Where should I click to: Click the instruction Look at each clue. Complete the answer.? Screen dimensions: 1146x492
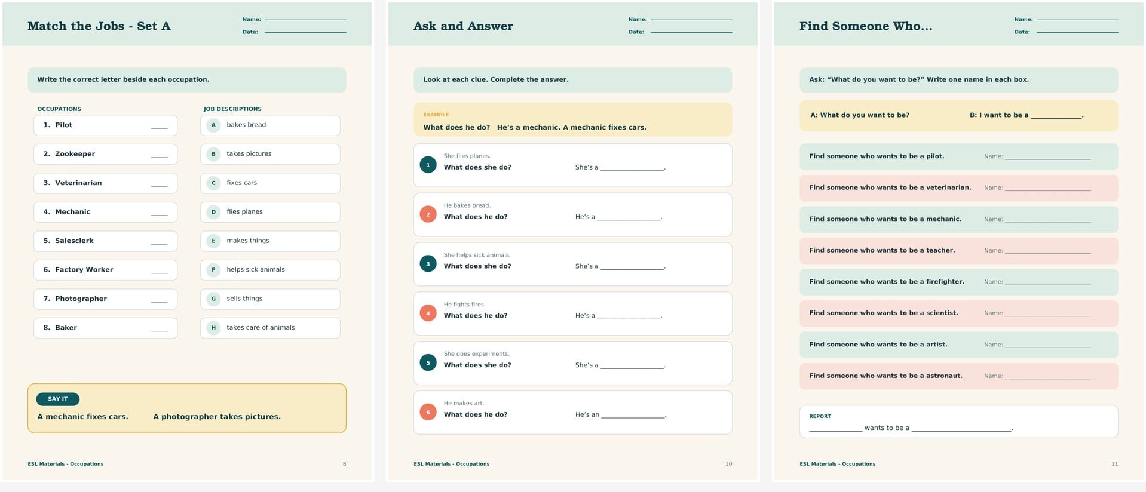[x=496, y=79]
